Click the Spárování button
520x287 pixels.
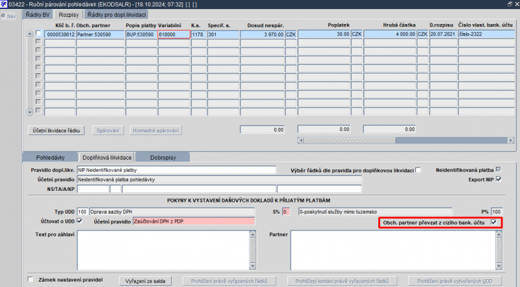108,131
